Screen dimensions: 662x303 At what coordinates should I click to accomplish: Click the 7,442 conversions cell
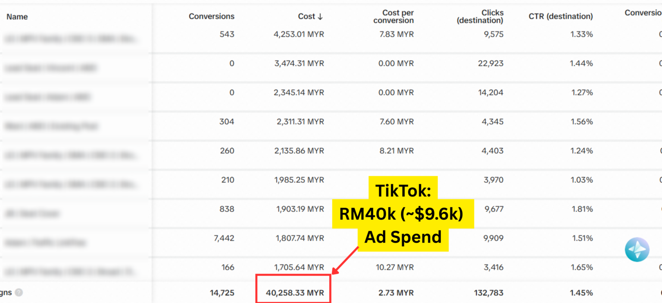[224, 238]
